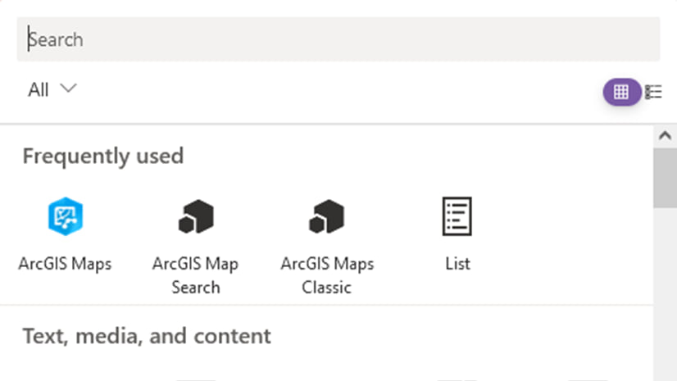Insert the List web part icon
This screenshot has height=381, width=677.
[x=457, y=217]
